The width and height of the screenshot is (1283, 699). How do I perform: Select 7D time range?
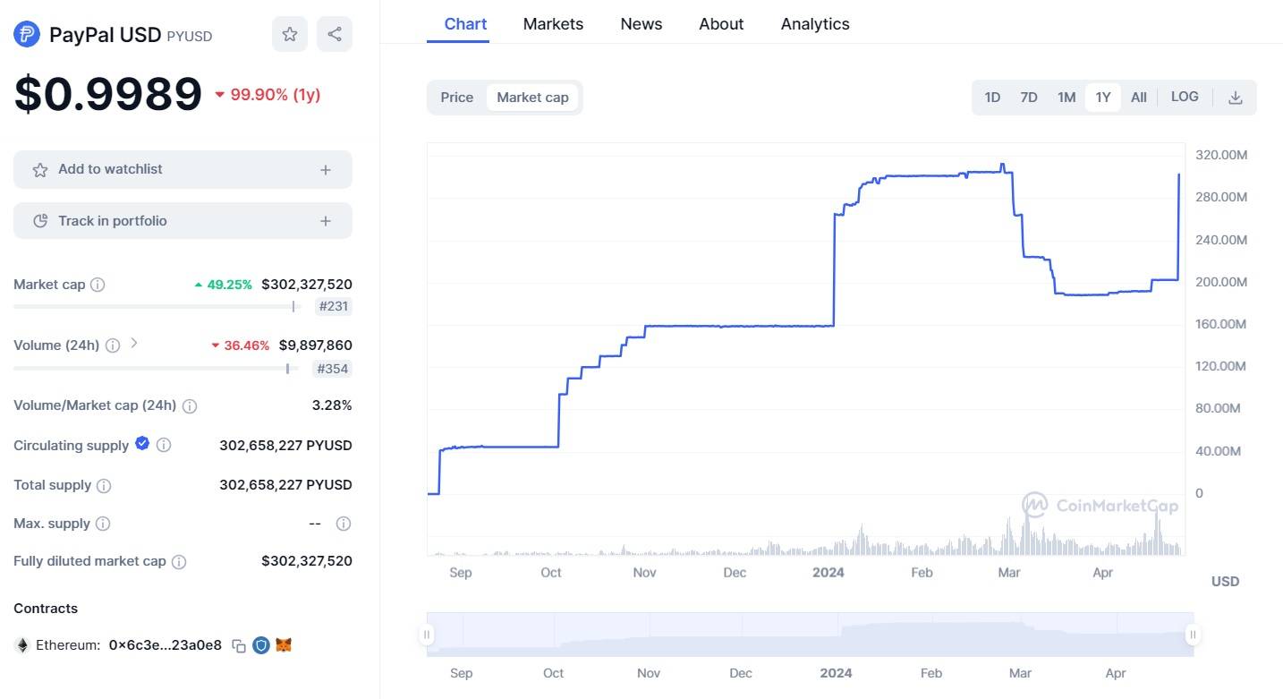[x=1029, y=98]
